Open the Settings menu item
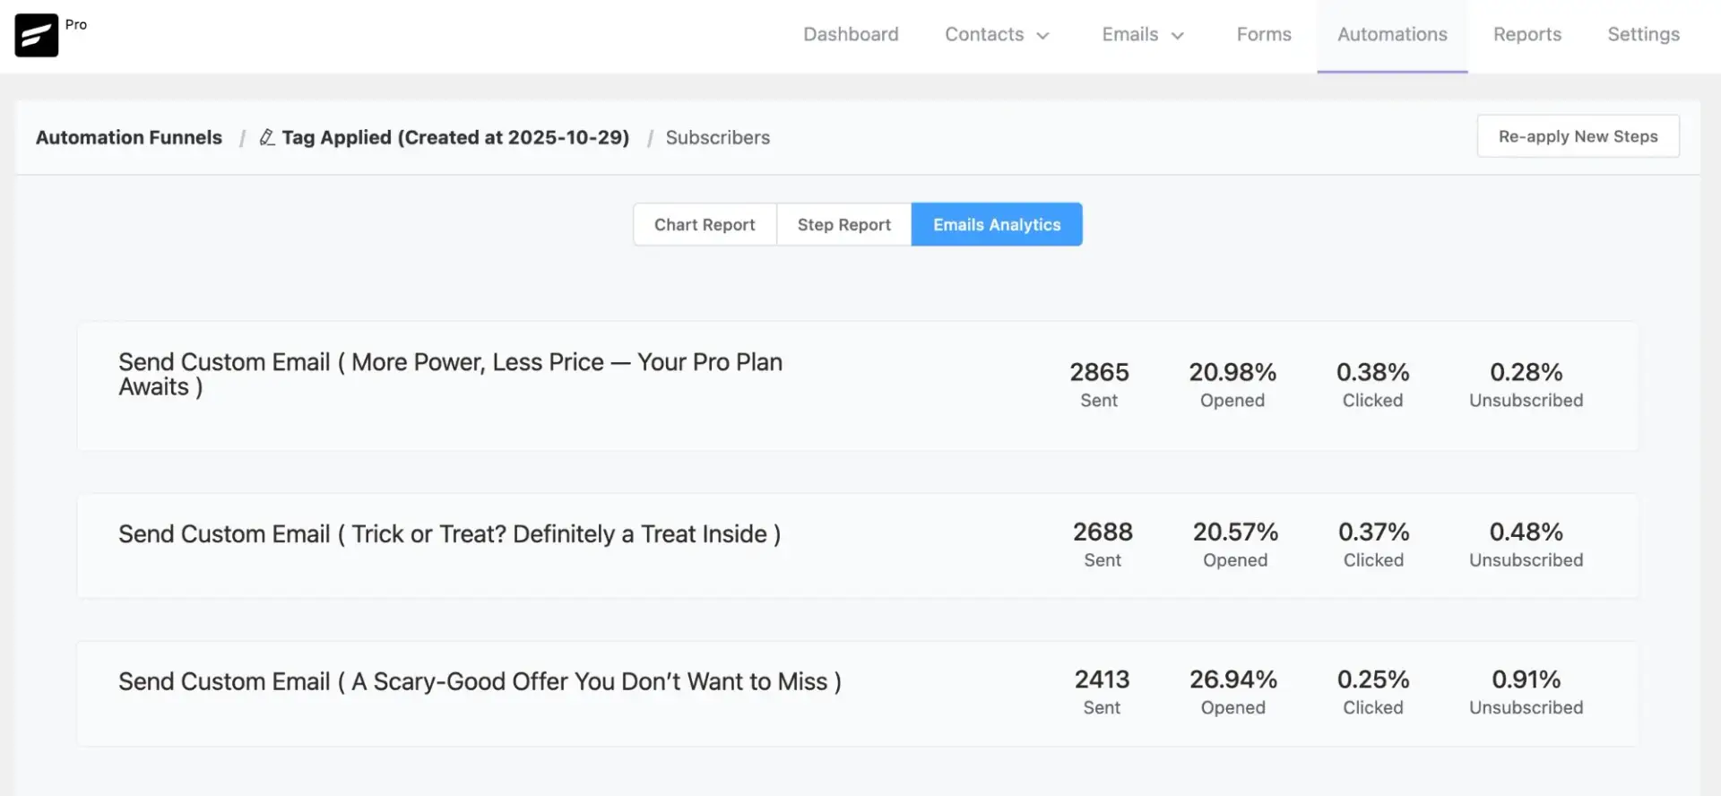This screenshot has height=796, width=1721. pos(1642,34)
